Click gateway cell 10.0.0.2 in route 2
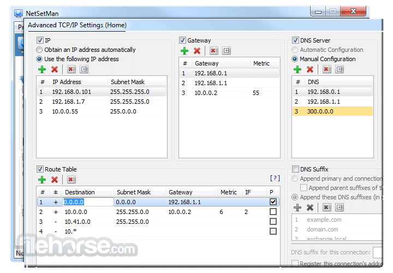 [x=180, y=212]
